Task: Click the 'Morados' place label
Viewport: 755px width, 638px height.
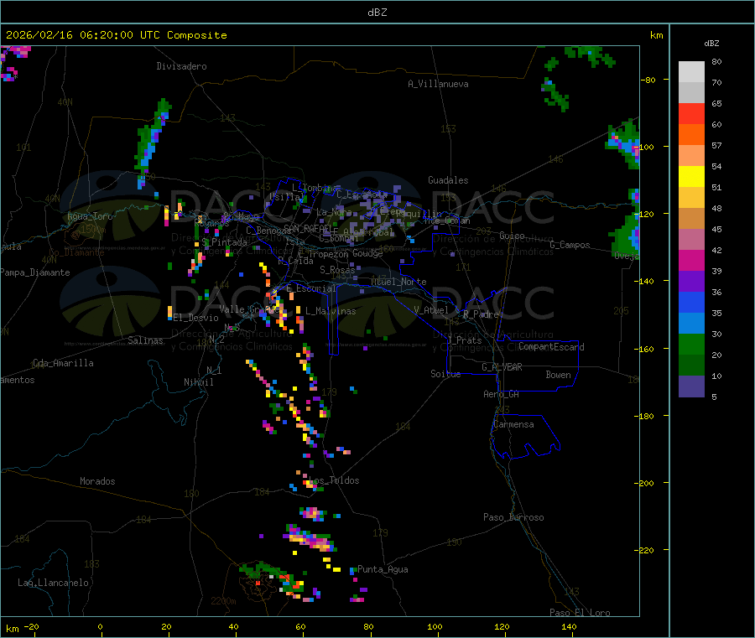Action: coord(97,481)
